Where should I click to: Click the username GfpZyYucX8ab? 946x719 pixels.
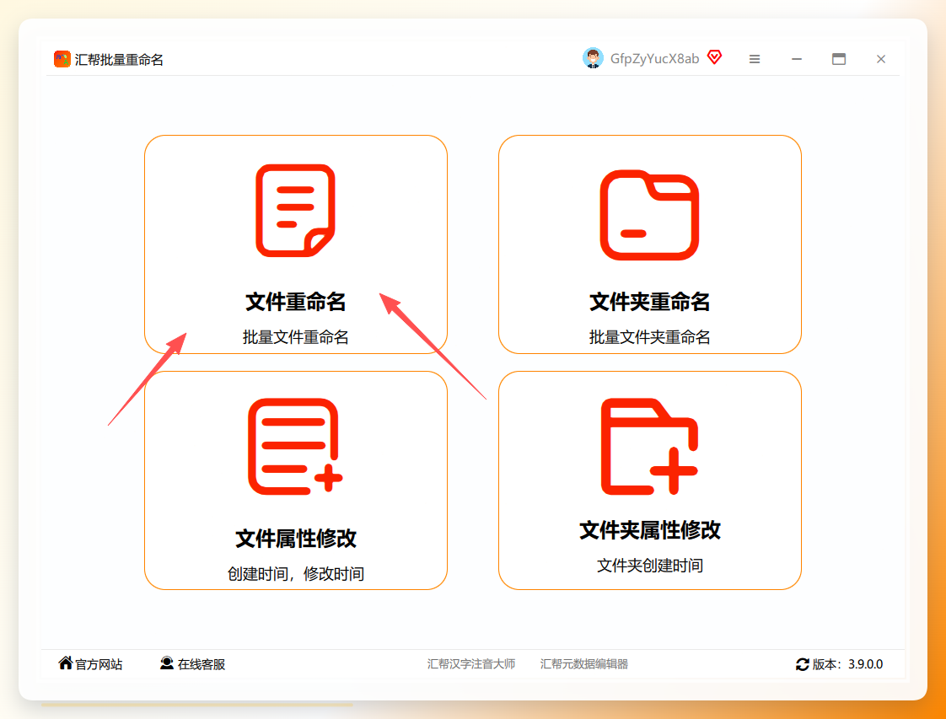654,58
